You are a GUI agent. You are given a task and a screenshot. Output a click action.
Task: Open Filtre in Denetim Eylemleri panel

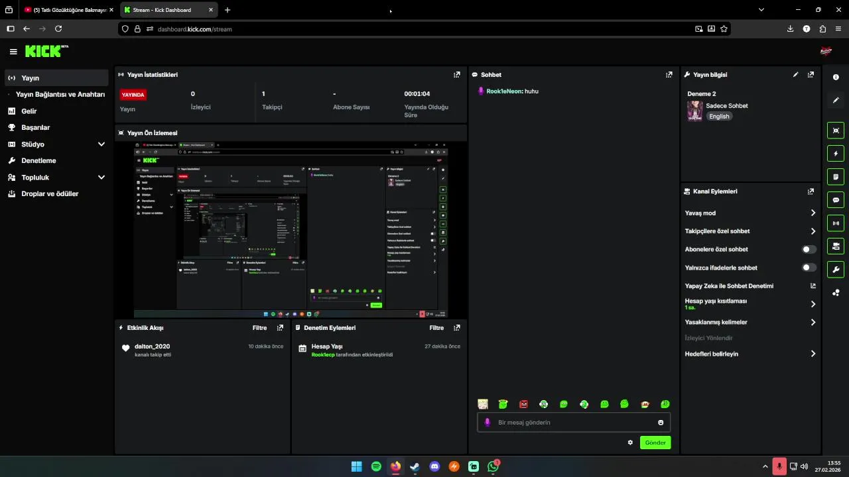[436, 328]
